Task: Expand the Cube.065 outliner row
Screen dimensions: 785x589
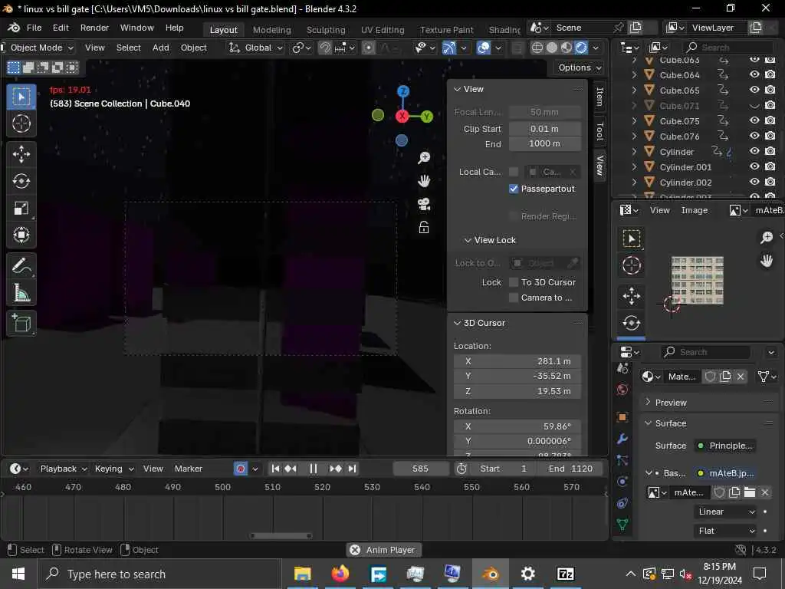Action: [x=634, y=90]
